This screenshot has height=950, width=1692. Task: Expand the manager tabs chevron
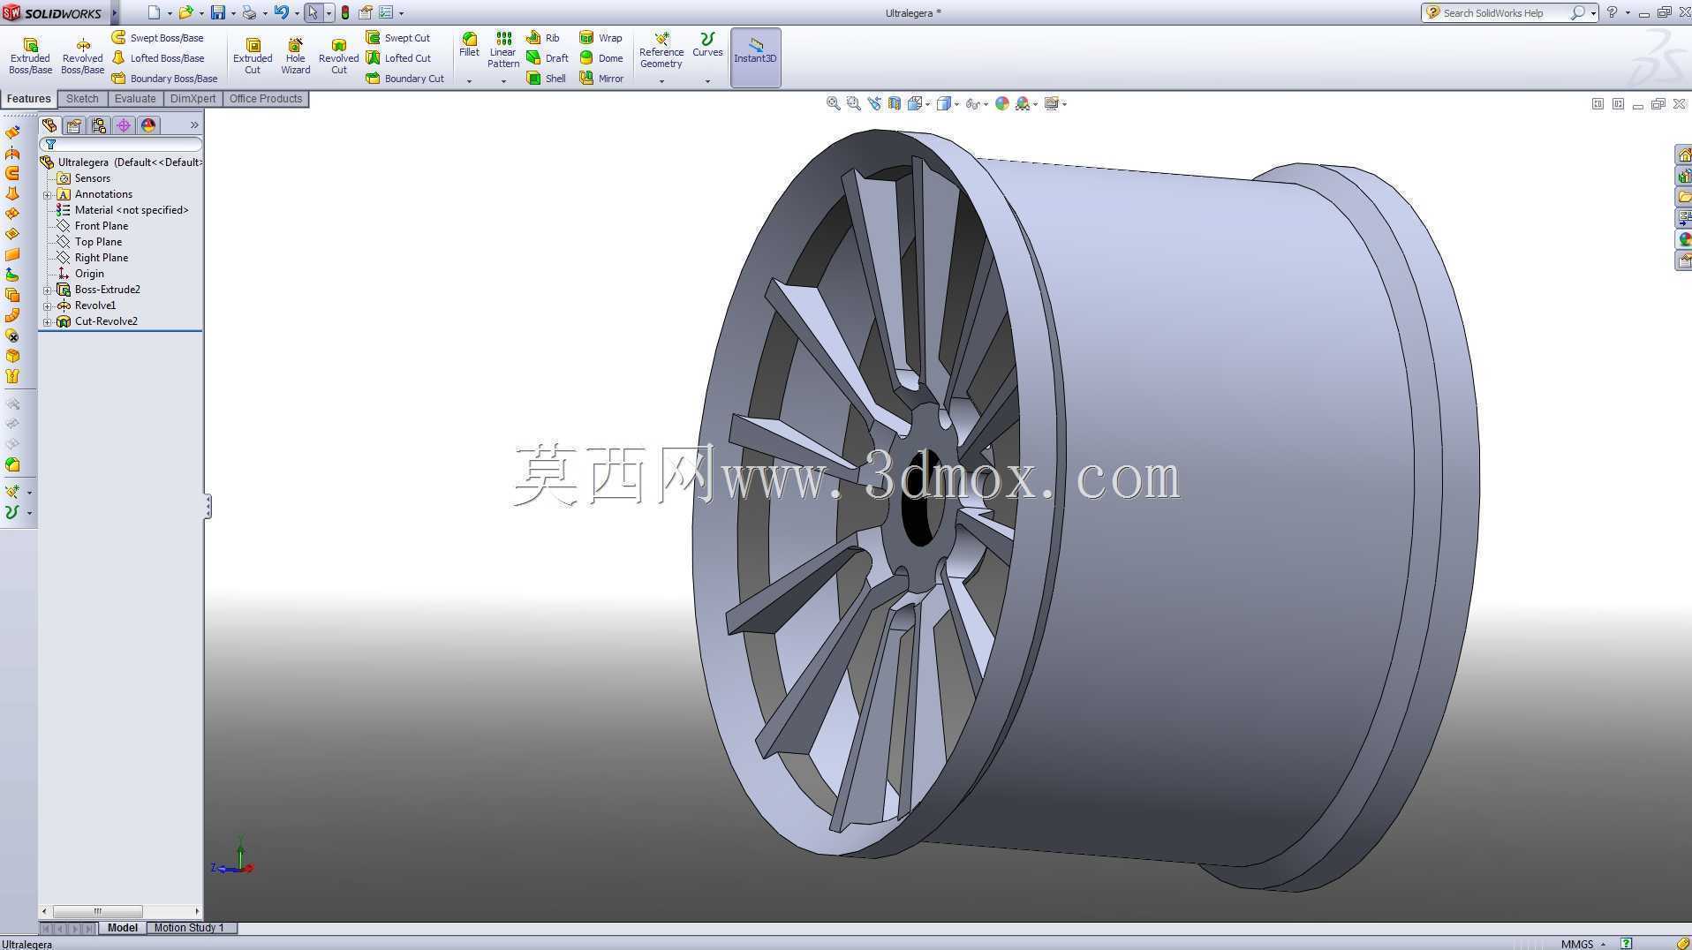(194, 125)
